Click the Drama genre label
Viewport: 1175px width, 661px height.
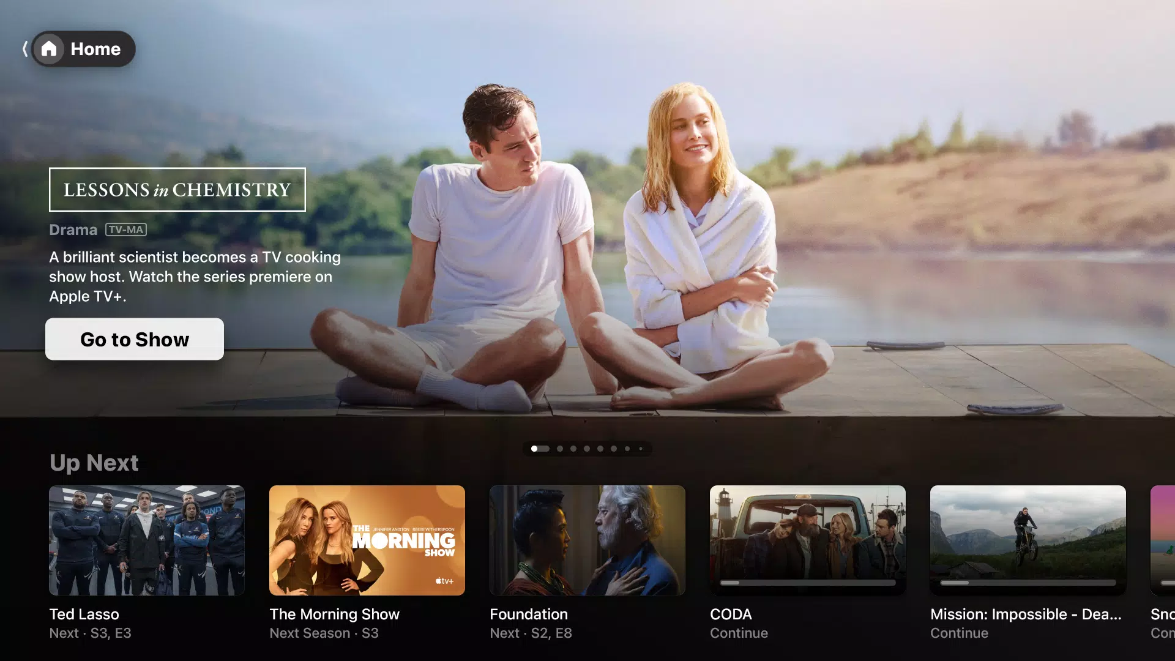(x=73, y=228)
